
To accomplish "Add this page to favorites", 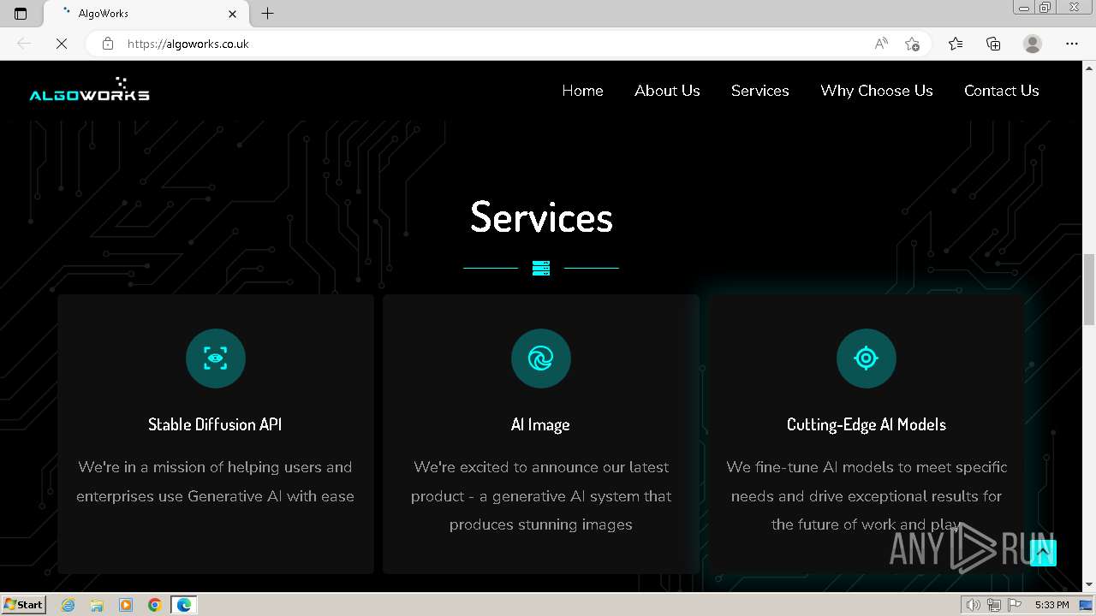I will [x=913, y=44].
